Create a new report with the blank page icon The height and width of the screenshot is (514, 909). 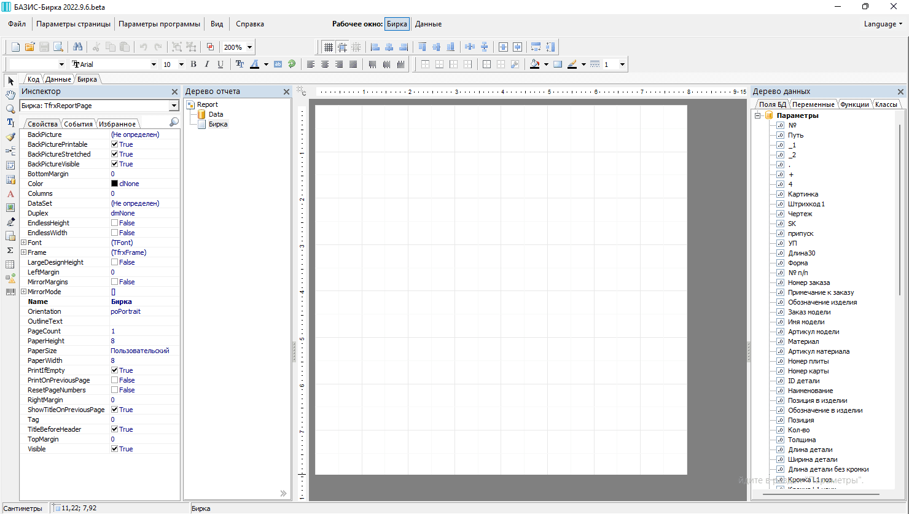click(16, 47)
